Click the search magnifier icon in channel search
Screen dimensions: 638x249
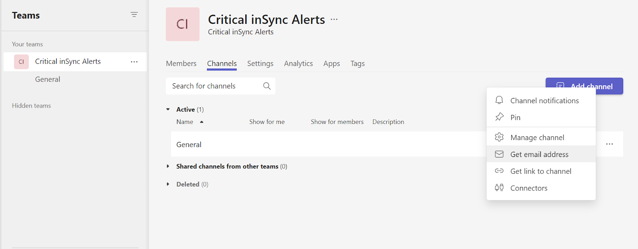click(267, 86)
